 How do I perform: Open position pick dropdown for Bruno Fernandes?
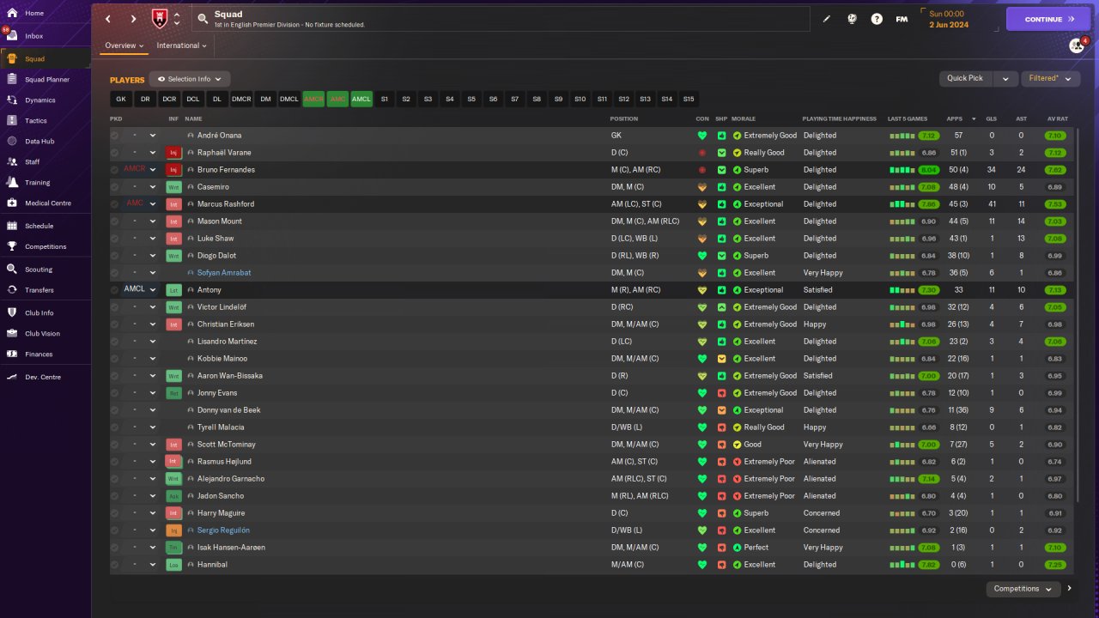point(153,170)
